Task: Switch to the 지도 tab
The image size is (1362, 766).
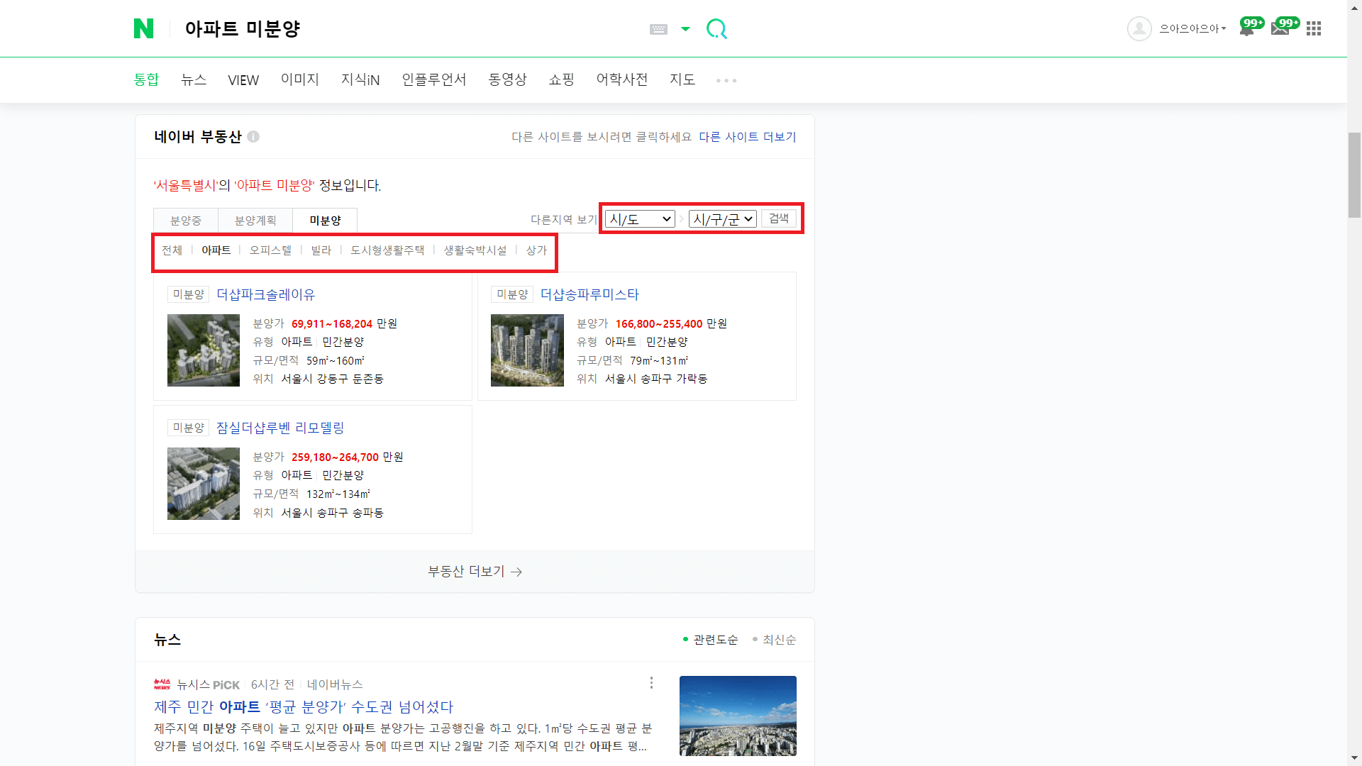Action: (x=682, y=79)
